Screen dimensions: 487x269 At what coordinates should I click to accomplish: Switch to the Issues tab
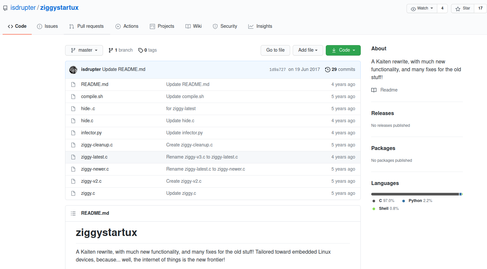[47, 26]
